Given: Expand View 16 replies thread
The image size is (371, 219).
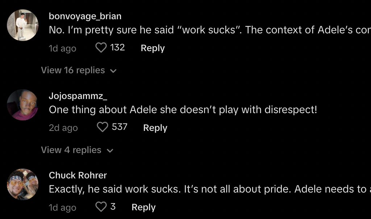Looking at the screenshot, I should pyautogui.click(x=73, y=70).
